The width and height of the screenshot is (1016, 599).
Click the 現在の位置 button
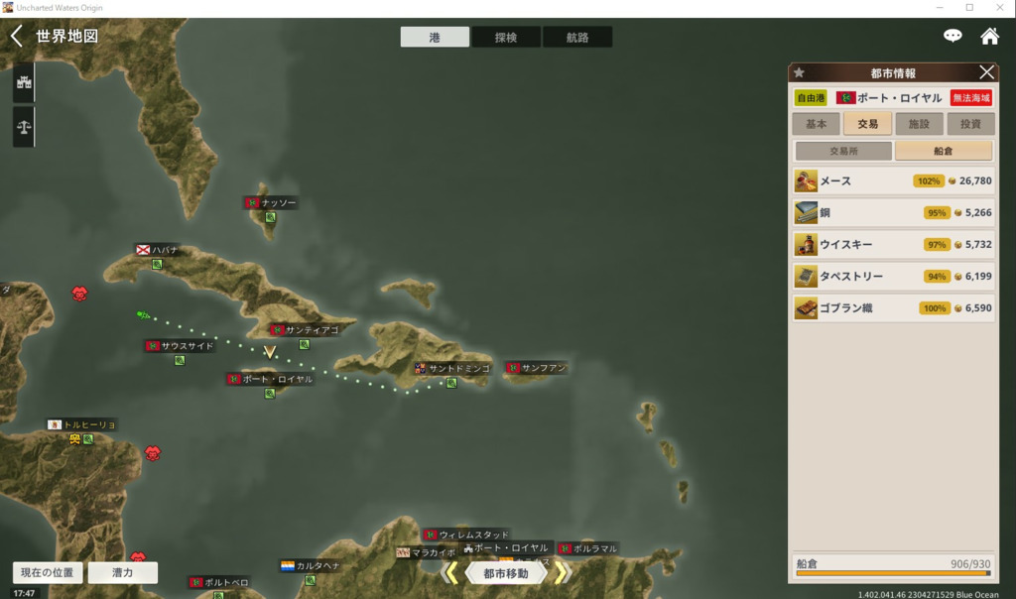pyautogui.click(x=48, y=572)
